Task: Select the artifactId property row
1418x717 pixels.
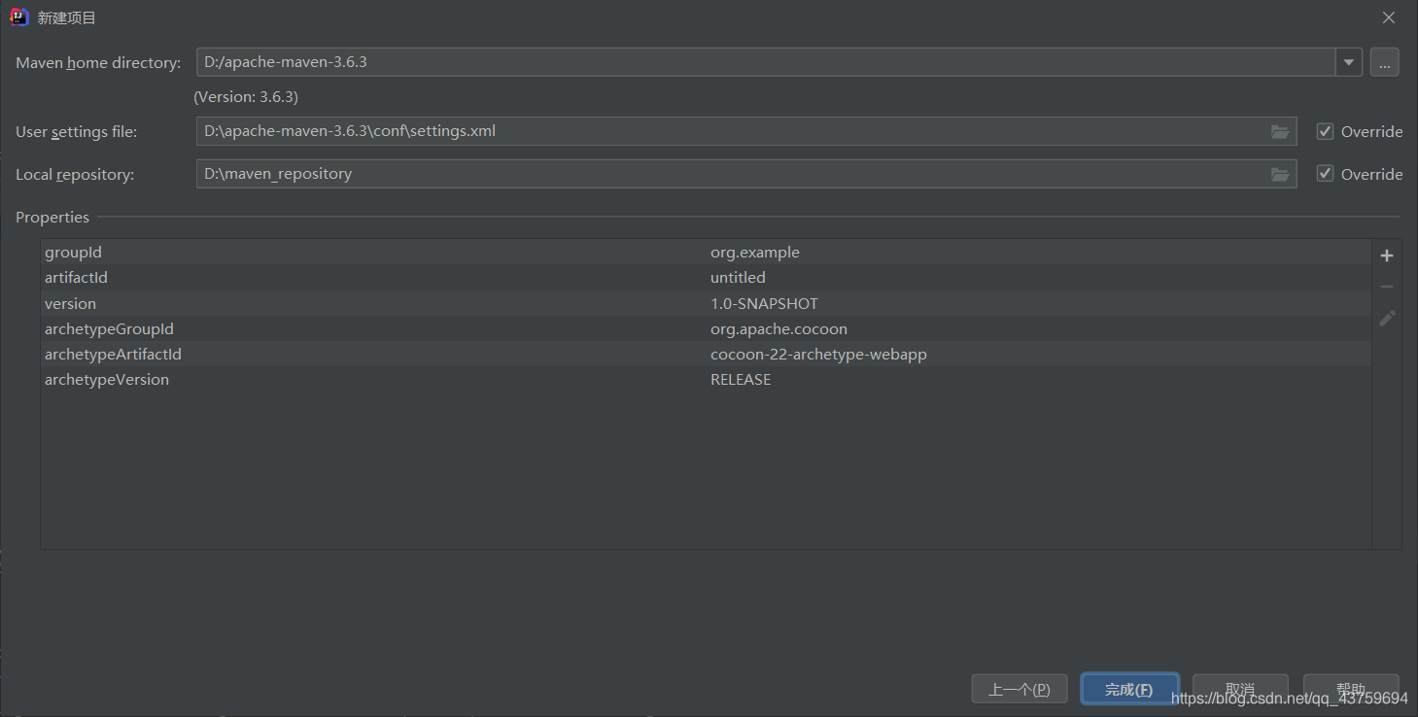Action: click(x=706, y=278)
